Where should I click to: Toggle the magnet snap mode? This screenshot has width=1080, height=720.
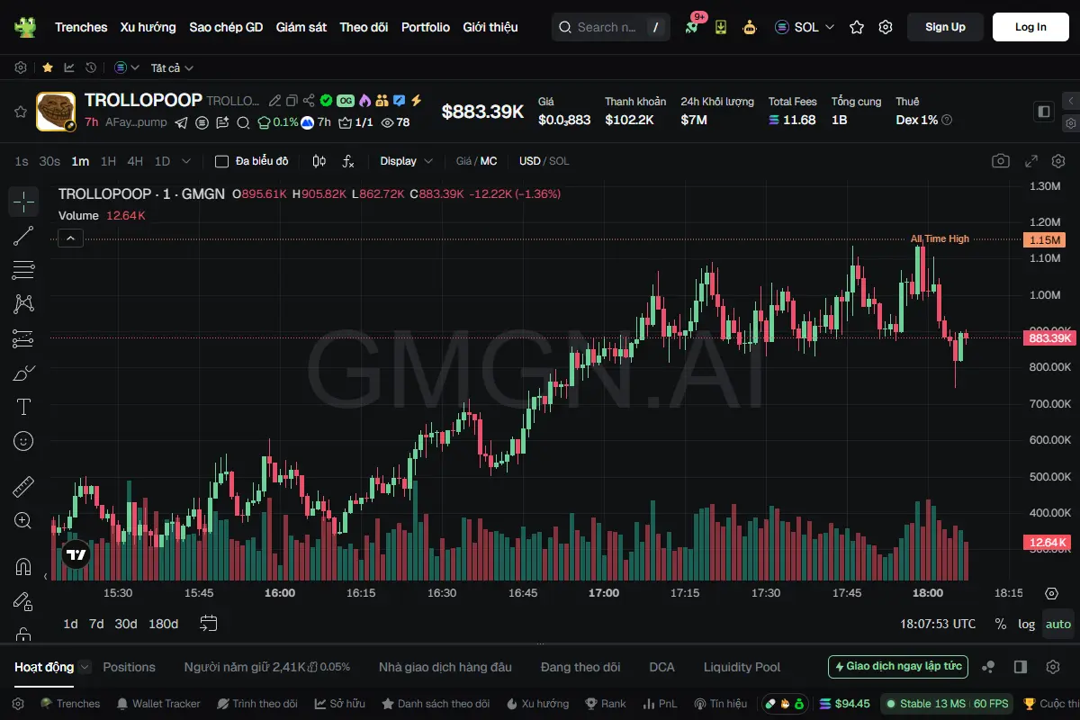pos(23,567)
